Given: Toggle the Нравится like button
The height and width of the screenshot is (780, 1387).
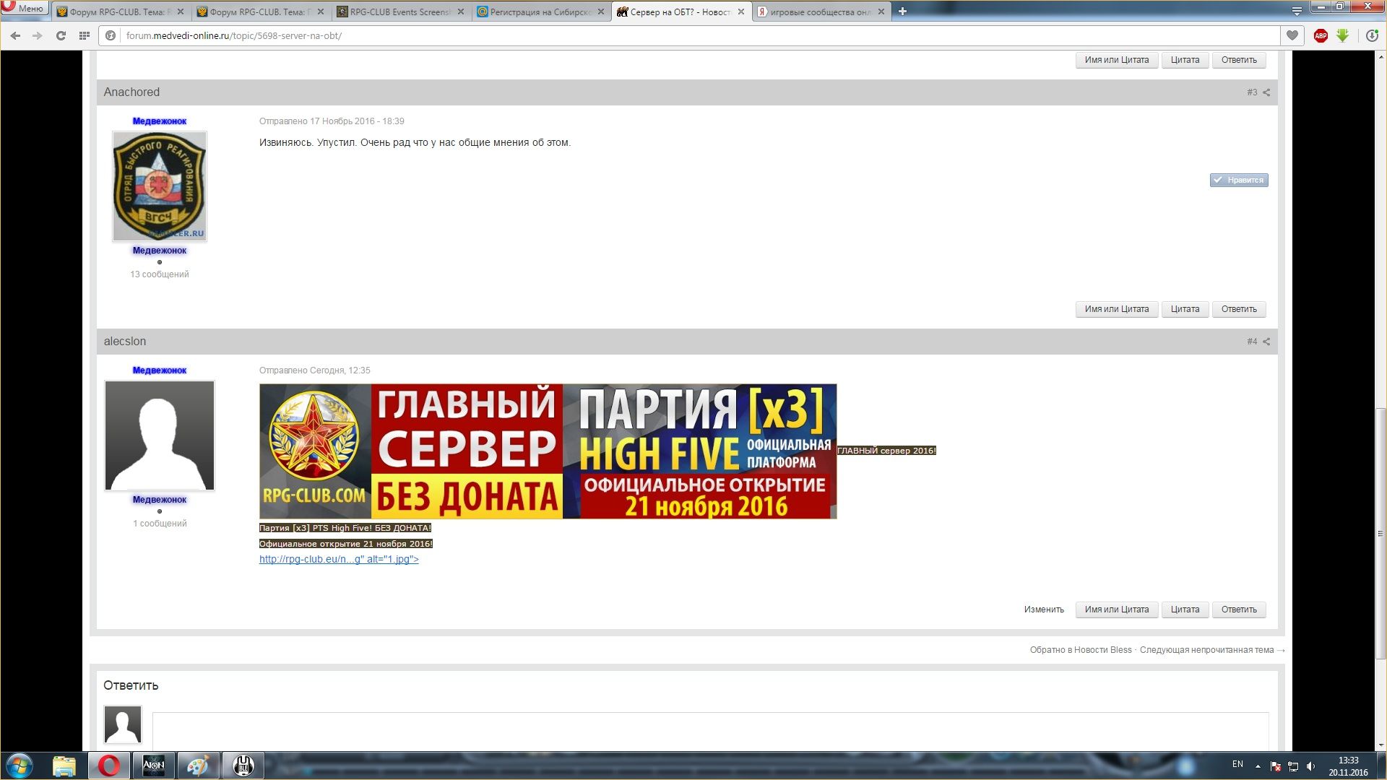Looking at the screenshot, I should pyautogui.click(x=1239, y=180).
